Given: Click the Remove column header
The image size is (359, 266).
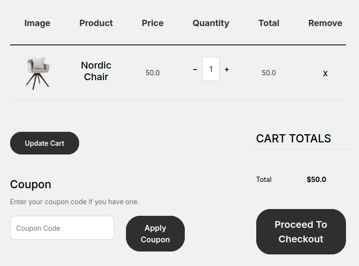Looking at the screenshot, I should tap(325, 23).
